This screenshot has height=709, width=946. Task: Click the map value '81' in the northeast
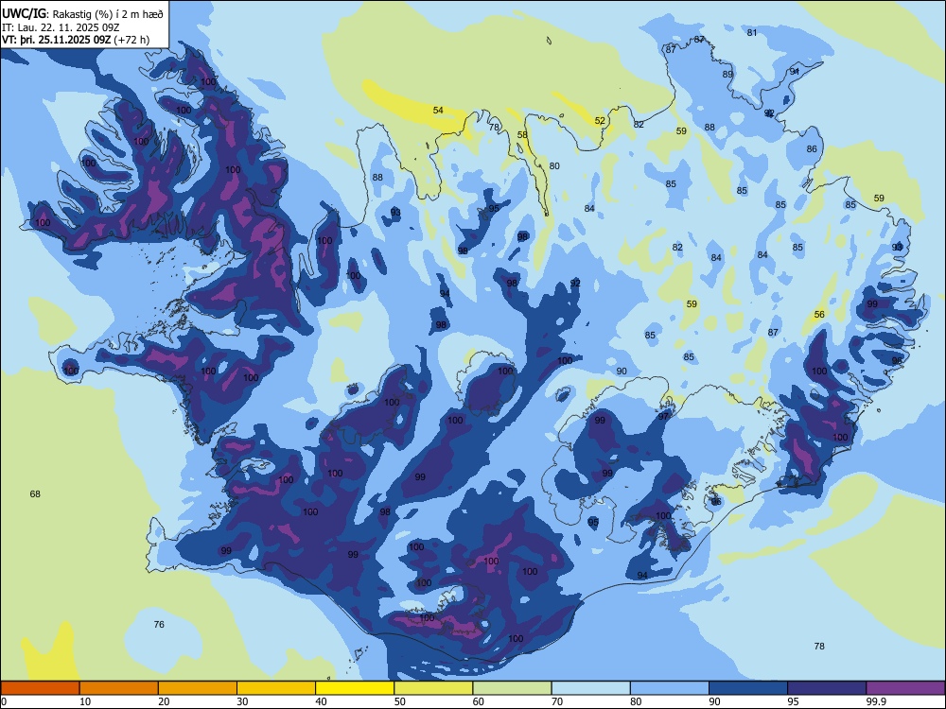click(752, 32)
